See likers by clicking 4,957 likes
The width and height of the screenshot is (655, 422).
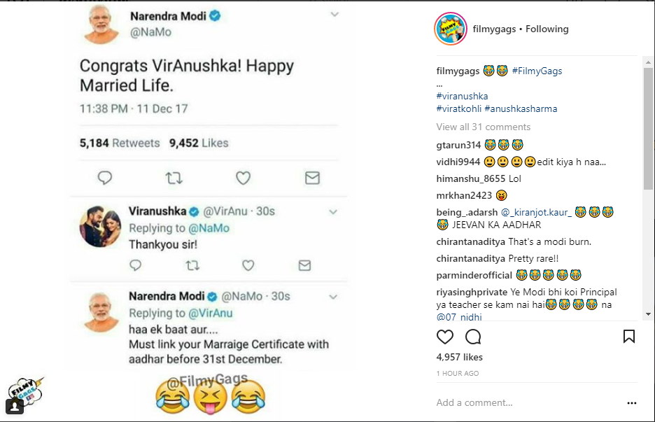pyautogui.click(x=459, y=355)
